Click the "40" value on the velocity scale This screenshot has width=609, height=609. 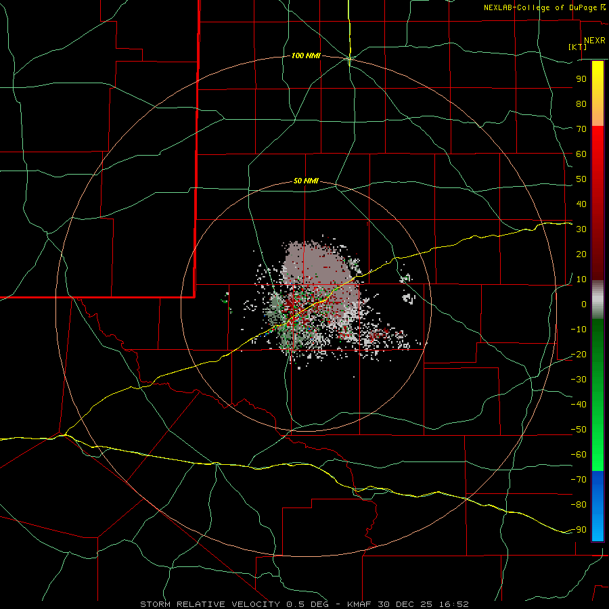(581, 204)
